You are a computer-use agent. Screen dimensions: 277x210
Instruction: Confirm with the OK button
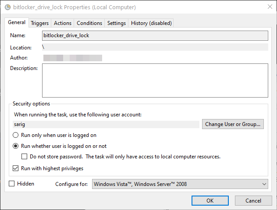point(210,201)
